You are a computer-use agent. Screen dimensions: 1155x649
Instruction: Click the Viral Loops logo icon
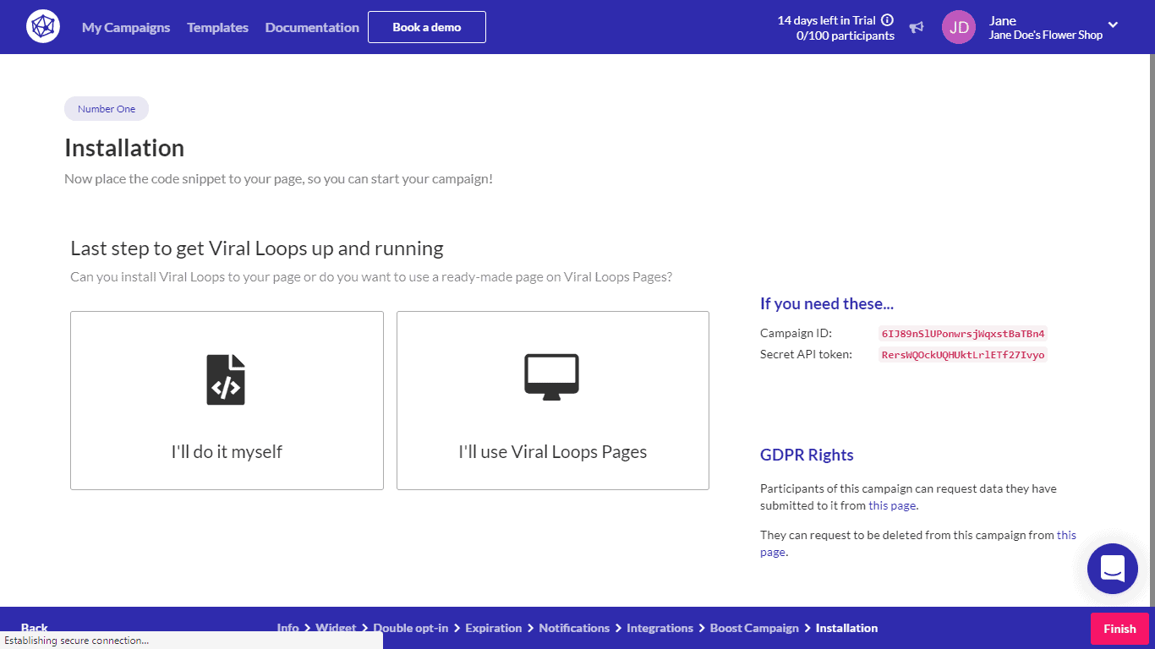(x=43, y=27)
